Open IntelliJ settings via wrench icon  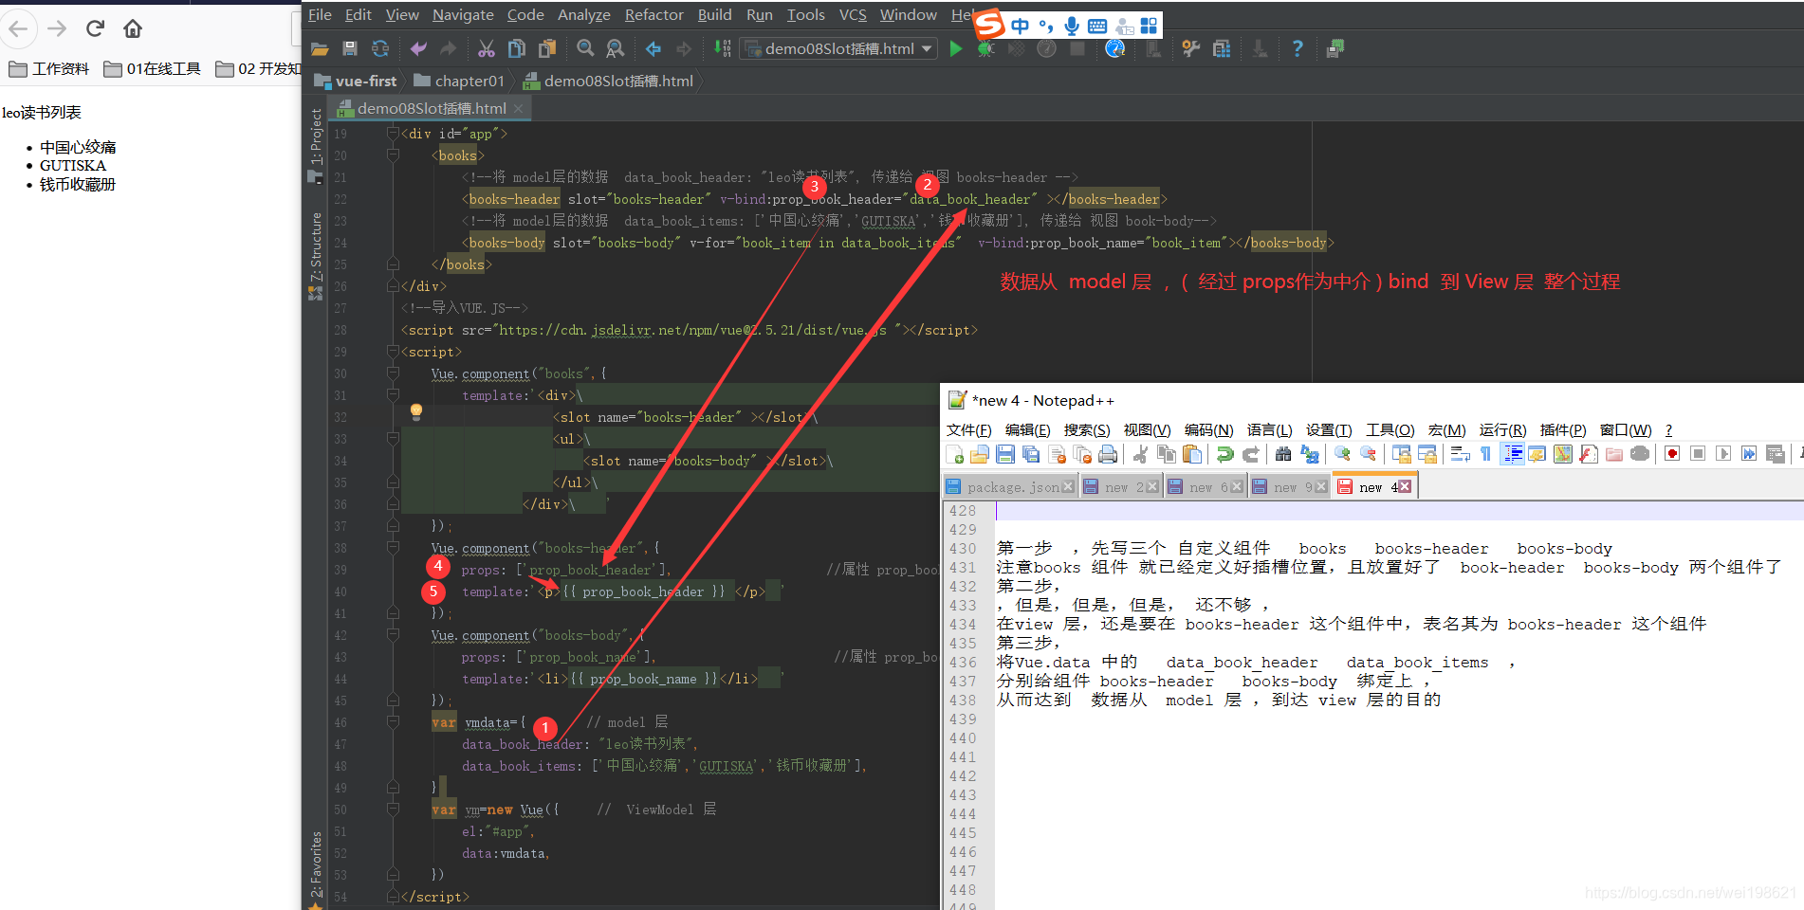(1191, 48)
